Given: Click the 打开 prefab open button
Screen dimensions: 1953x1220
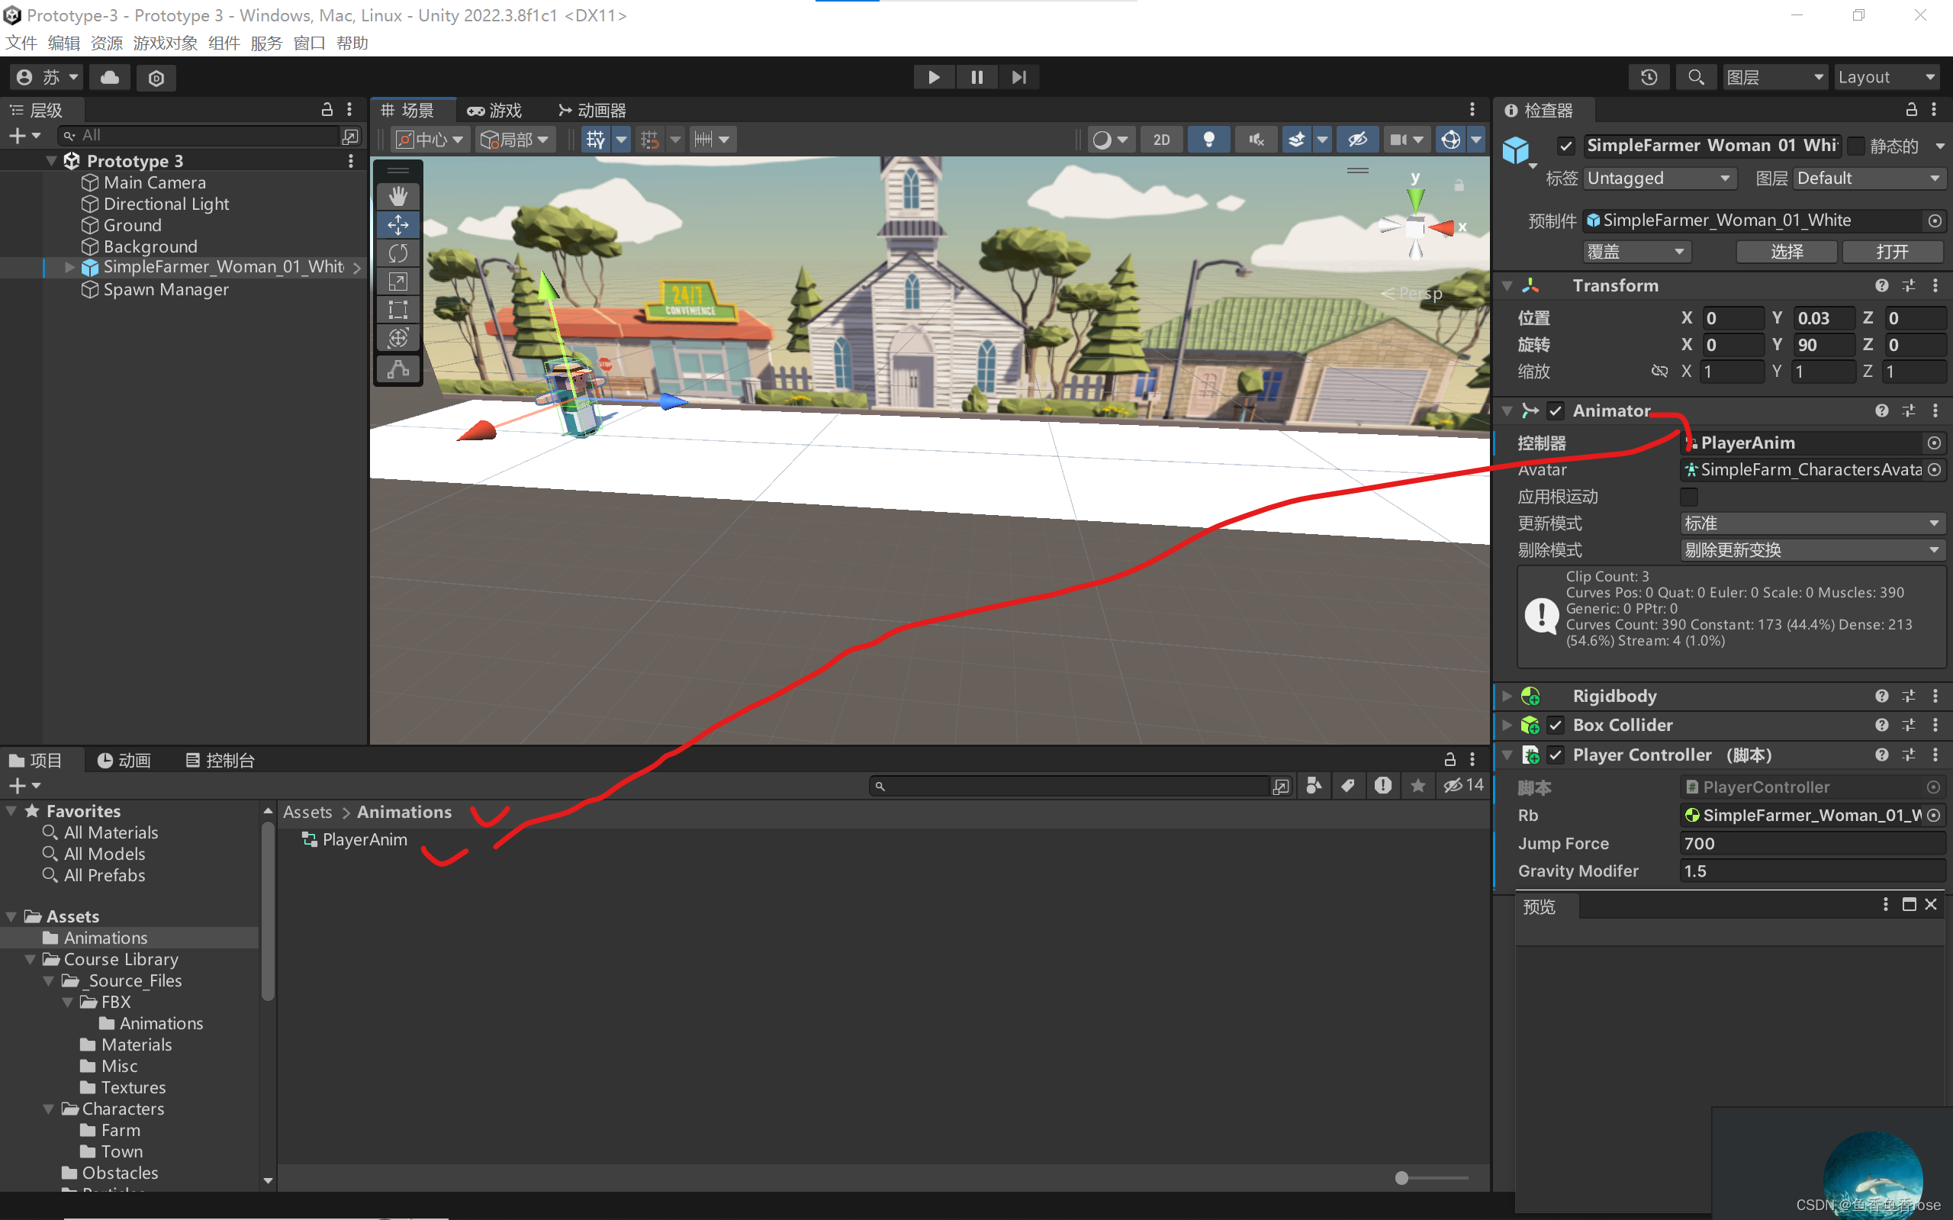Looking at the screenshot, I should (x=1892, y=252).
